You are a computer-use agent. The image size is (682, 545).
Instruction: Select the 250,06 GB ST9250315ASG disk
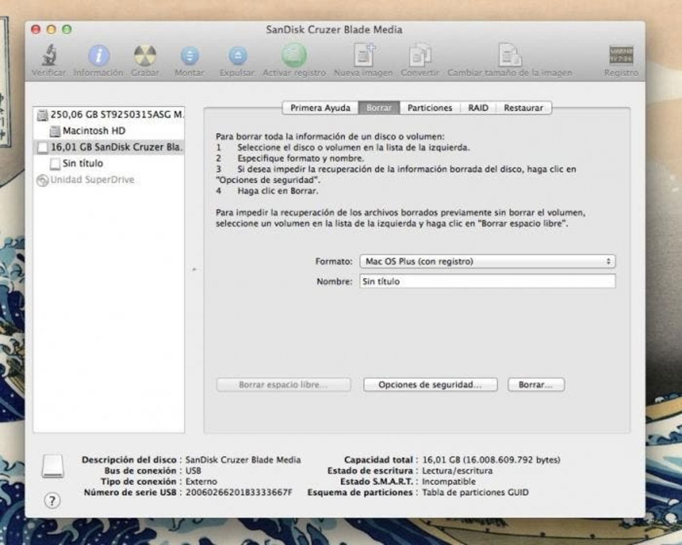[x=109, y=115]
